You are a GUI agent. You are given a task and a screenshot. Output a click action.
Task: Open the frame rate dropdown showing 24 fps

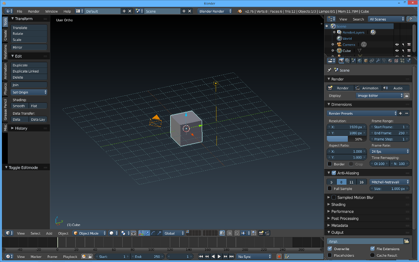389,151
